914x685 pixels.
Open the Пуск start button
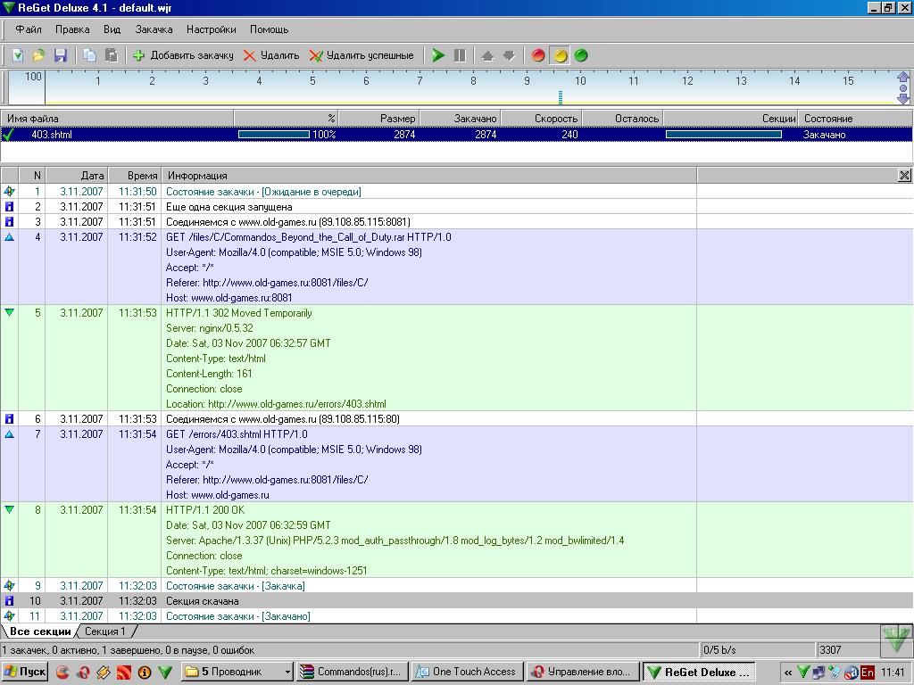pyautogui.click(x=25, y=672)
